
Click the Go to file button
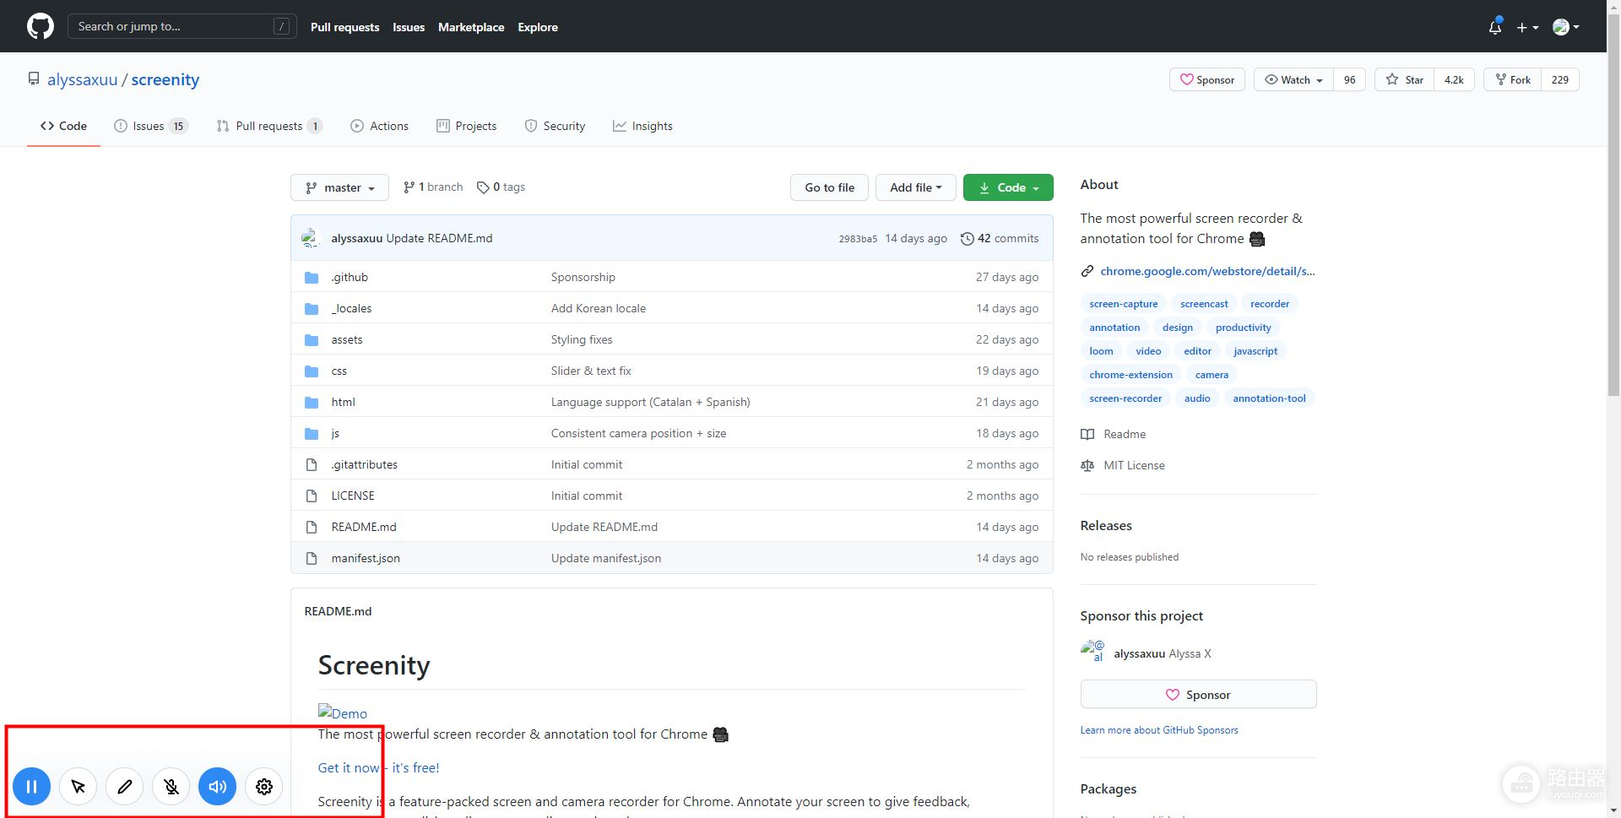point(829,187)
